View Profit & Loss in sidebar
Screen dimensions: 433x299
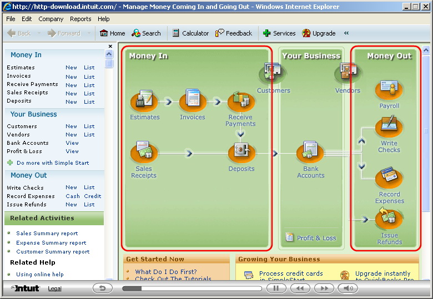pos(72,151)
